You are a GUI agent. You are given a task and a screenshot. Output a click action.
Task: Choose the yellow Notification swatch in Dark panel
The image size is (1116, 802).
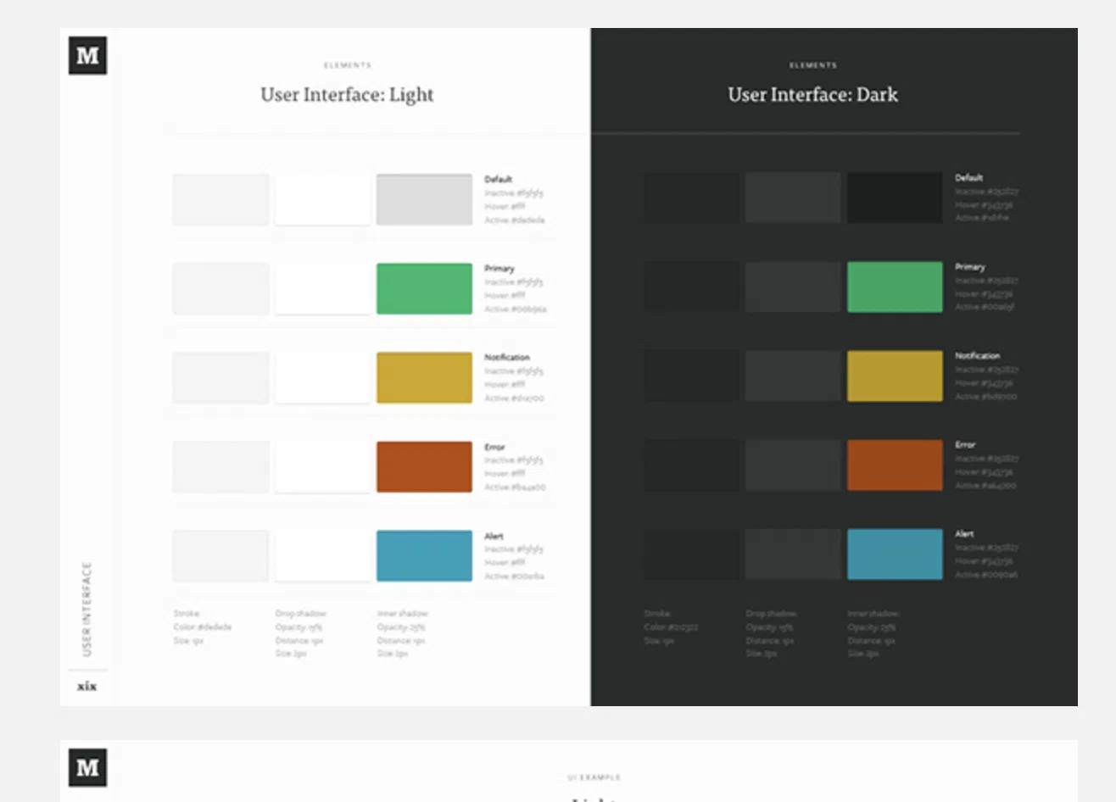pyautogui.click(x=895, y=376)
